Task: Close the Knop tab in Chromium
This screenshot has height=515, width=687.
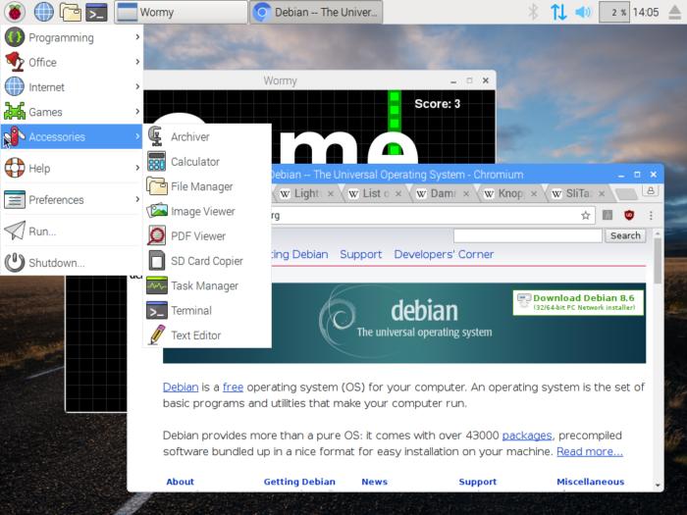Action: 534,193
